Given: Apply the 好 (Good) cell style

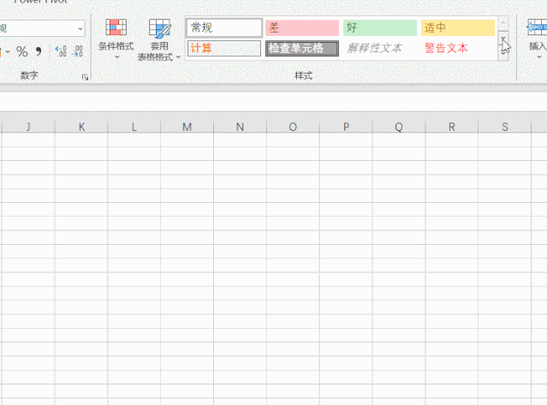Looking at the screenshot, I should (x=380, y=28).
